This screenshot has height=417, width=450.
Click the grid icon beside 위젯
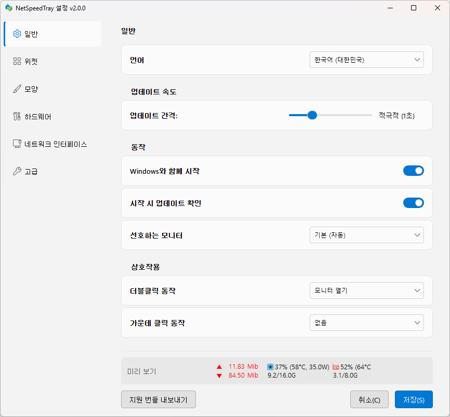[x=17, y=61]
